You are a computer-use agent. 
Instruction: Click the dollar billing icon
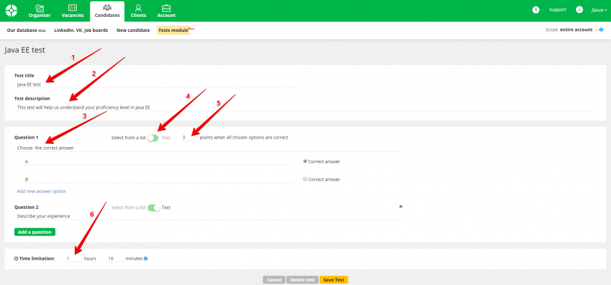click(536, 10)
